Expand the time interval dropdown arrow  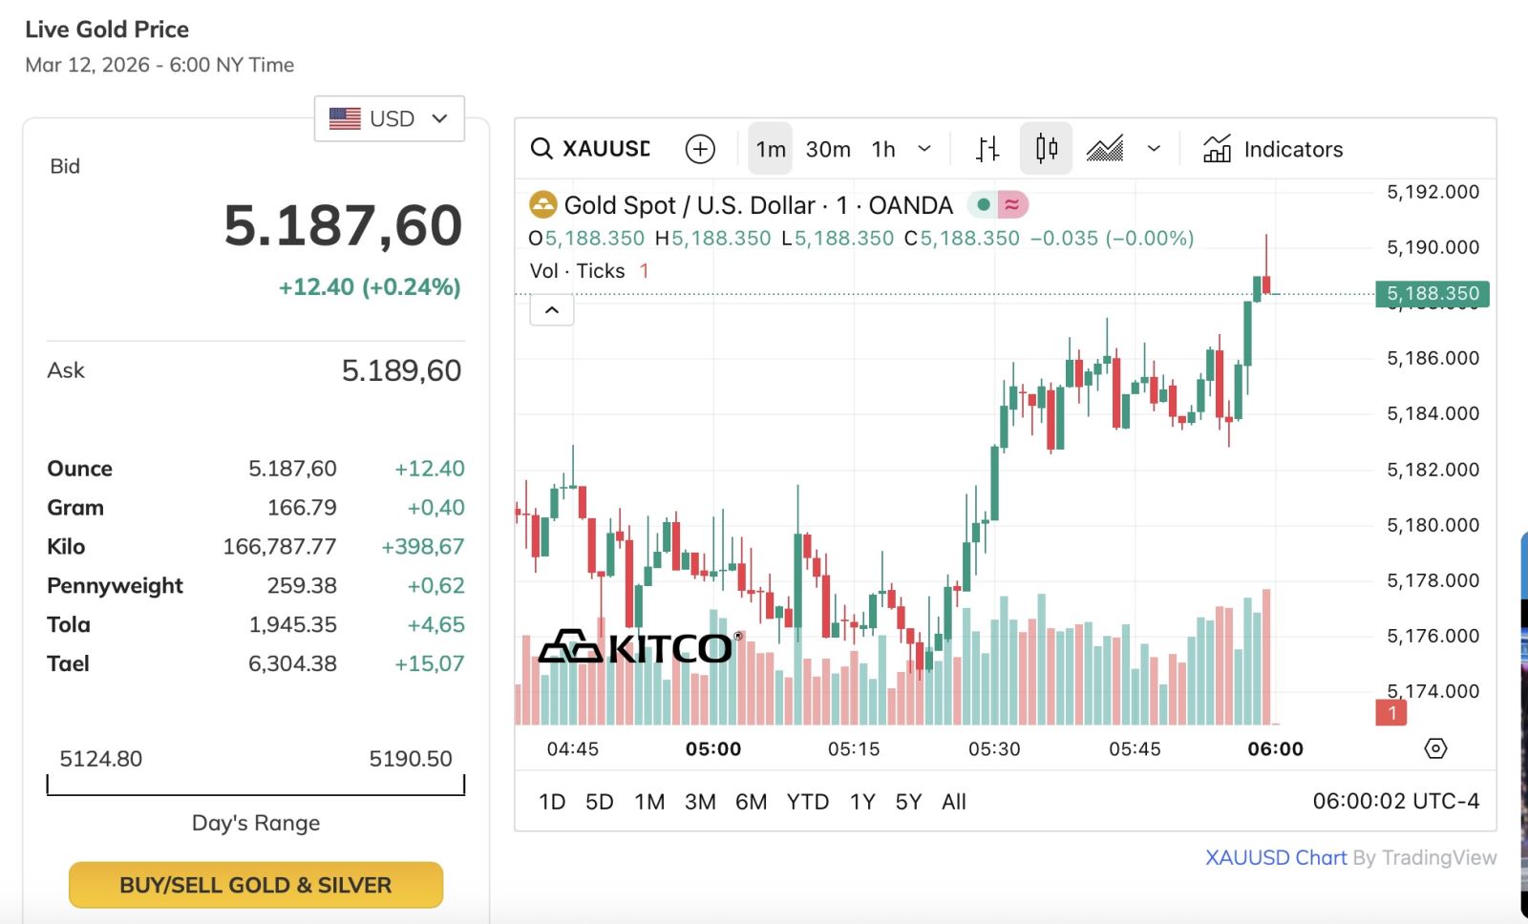(924, 149)
